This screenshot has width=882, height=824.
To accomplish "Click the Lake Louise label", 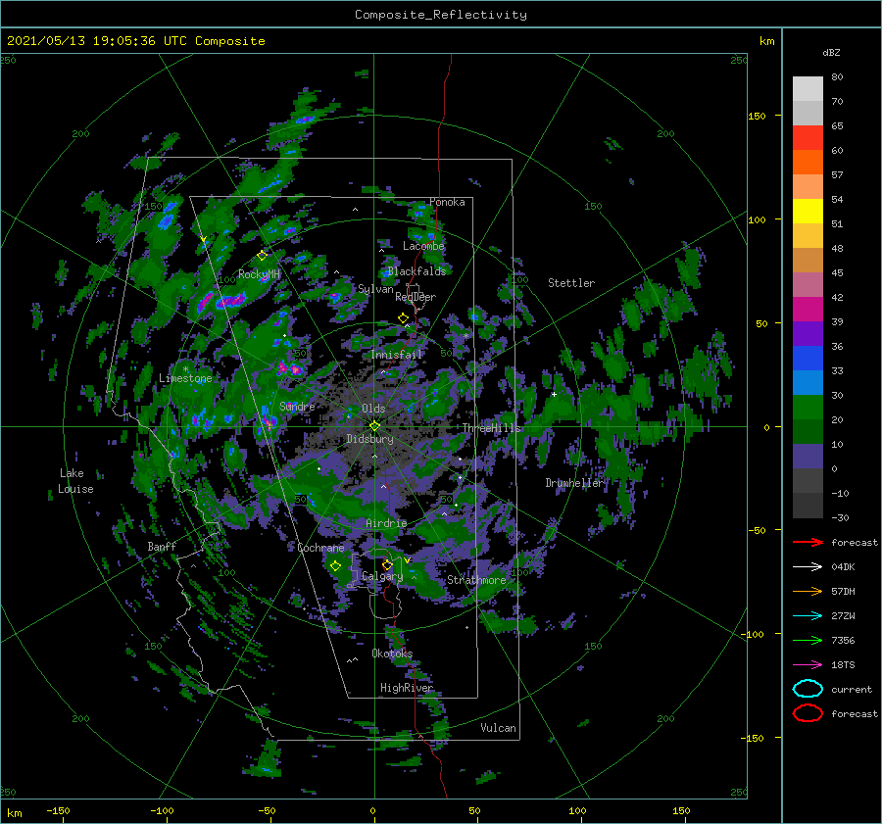I will click(75, 481).
